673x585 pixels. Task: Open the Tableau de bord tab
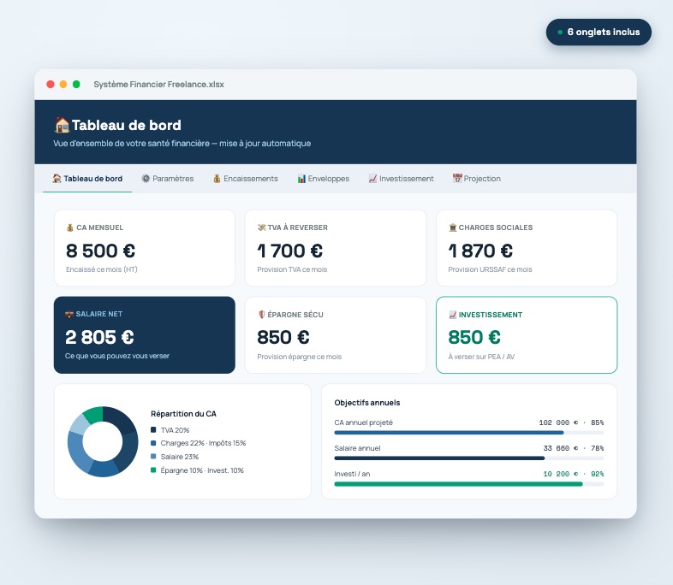tap(87, 179)
